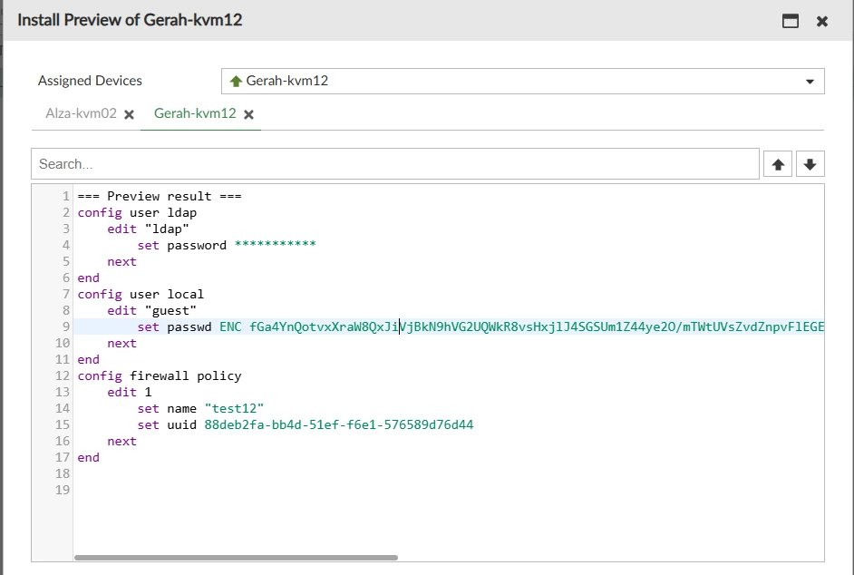
Task: Close the Install Preview dialog
Action: (822, 21)
